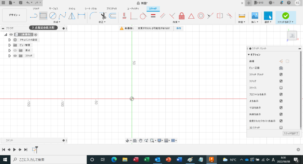Click the Select tool icon
The width and height of the screenshot is (303, 164).
[268, 16]
